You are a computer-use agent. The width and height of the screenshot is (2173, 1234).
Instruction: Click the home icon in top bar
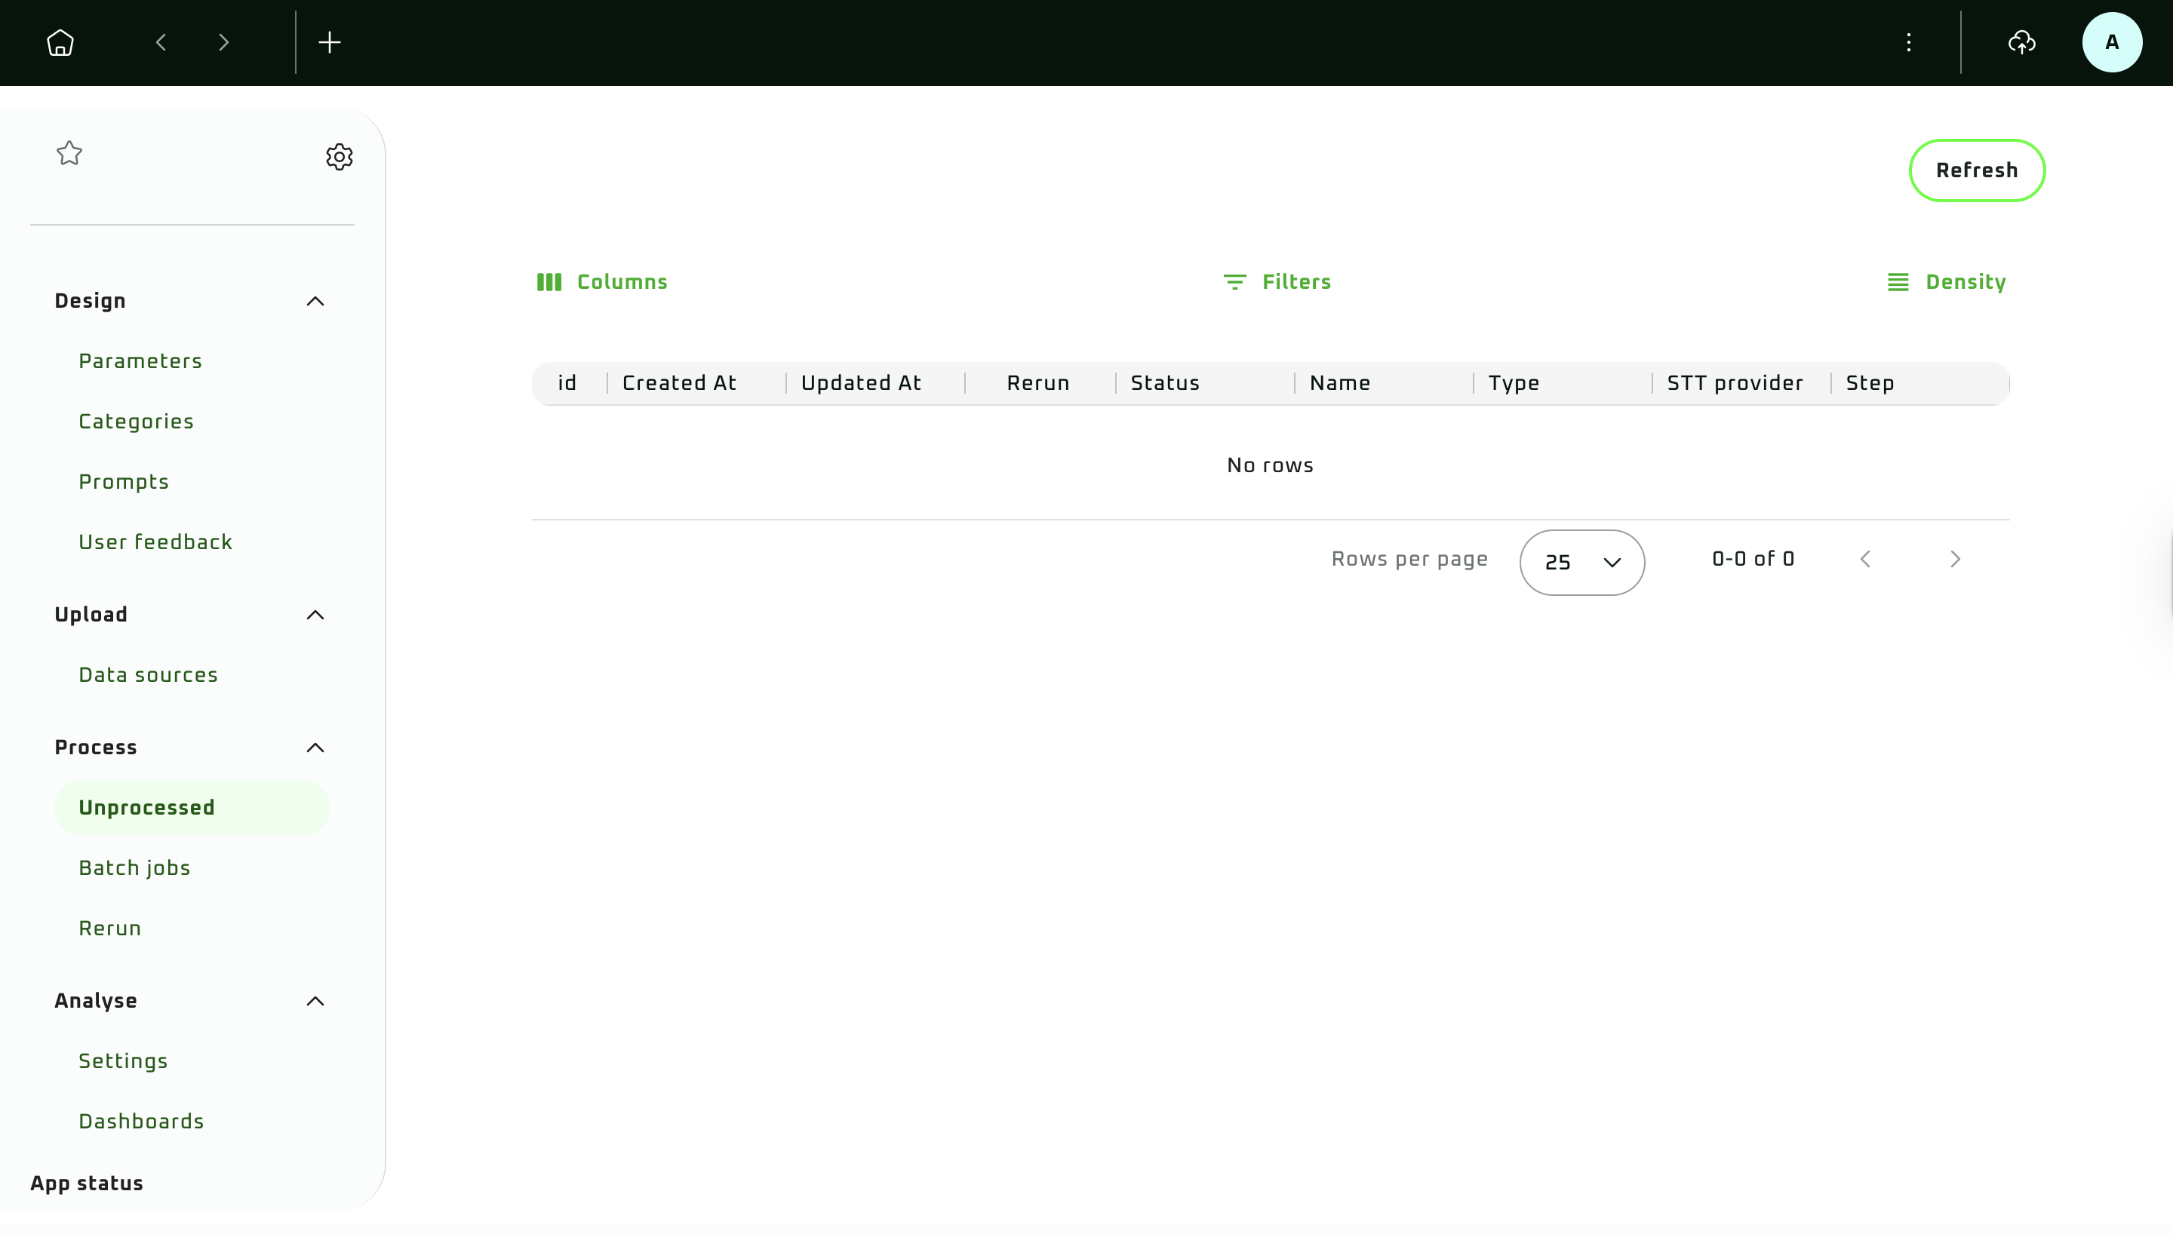[60, 42]
